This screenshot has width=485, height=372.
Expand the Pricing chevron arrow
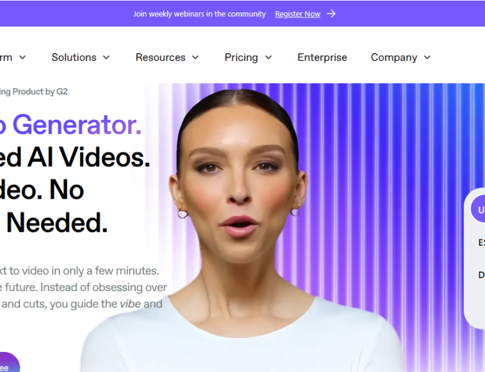[268, 57]
